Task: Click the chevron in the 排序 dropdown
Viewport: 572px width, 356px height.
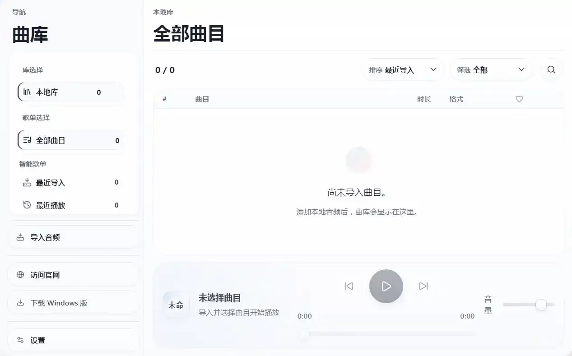Action: [x=433, y=70]
